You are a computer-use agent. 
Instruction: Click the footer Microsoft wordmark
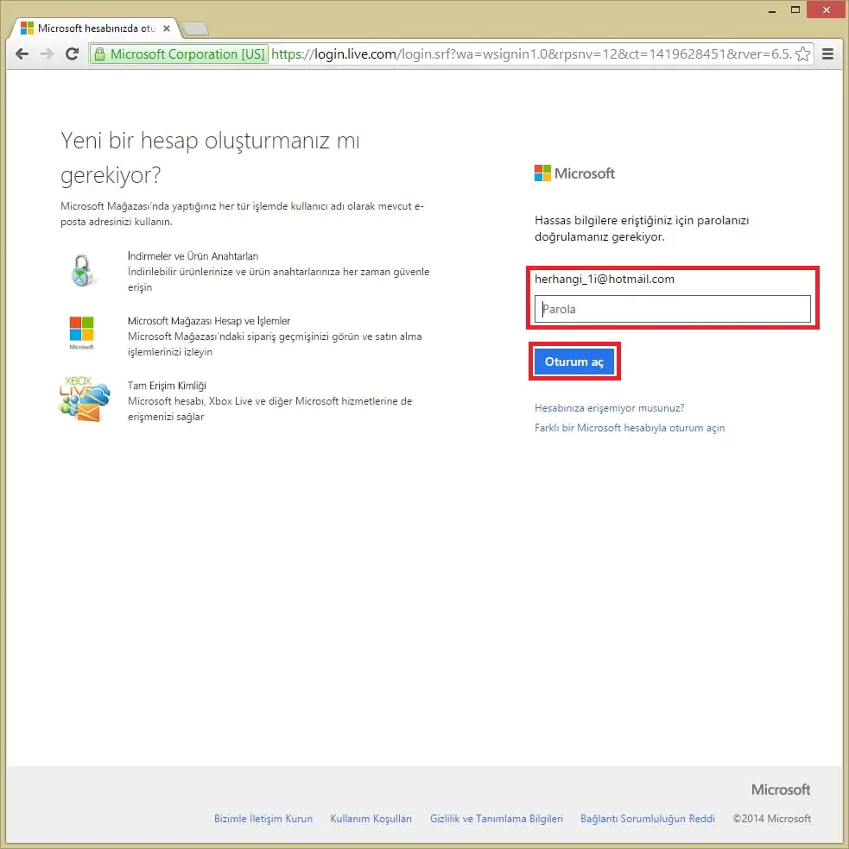[x=781, y=789]
